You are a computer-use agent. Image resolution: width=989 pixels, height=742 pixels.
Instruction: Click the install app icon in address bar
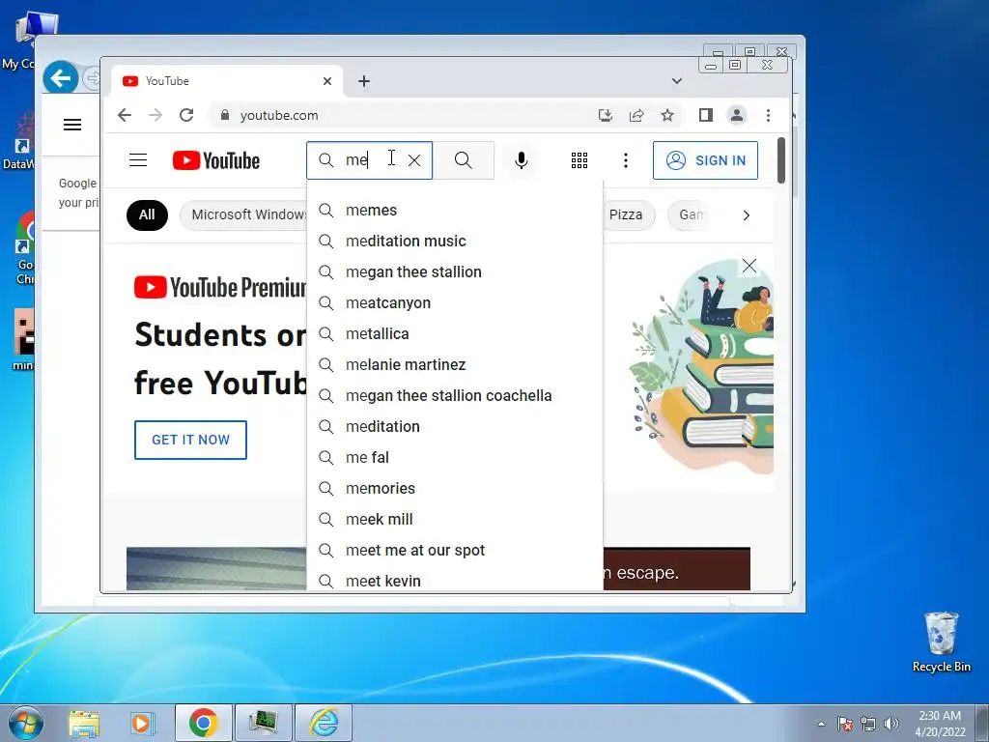tap(606, 115)
